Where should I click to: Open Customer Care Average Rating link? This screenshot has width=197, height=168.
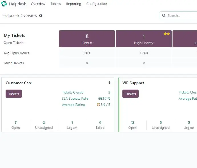point(73,105)
